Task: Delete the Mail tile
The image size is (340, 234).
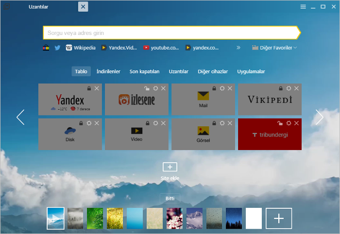Action: tap(230, 88)
